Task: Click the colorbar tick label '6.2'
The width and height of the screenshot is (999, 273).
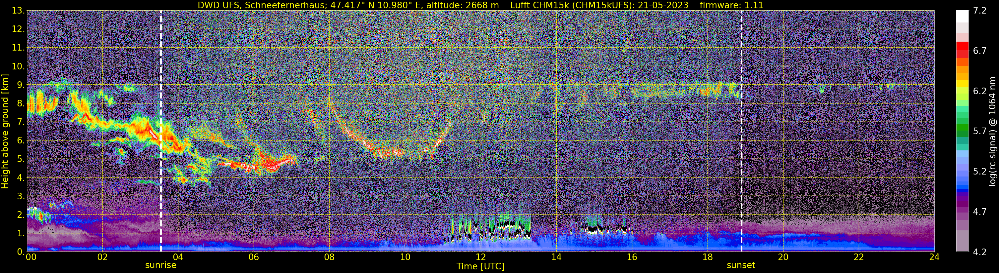Action: (x=980, y=91)
